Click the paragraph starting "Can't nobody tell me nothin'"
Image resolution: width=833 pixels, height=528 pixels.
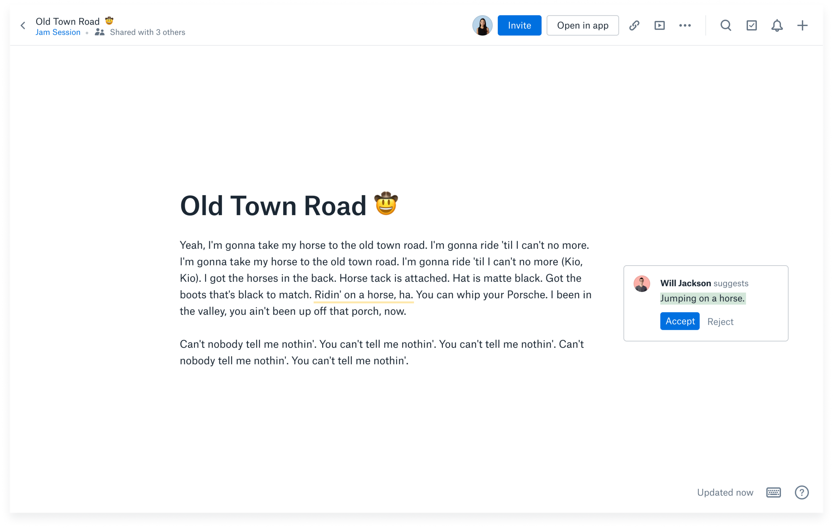point(382,352)
